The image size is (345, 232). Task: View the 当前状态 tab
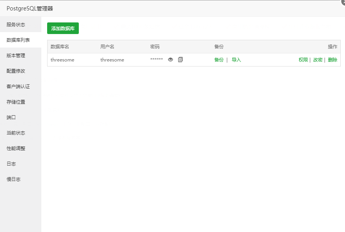(x=21, y=133)
